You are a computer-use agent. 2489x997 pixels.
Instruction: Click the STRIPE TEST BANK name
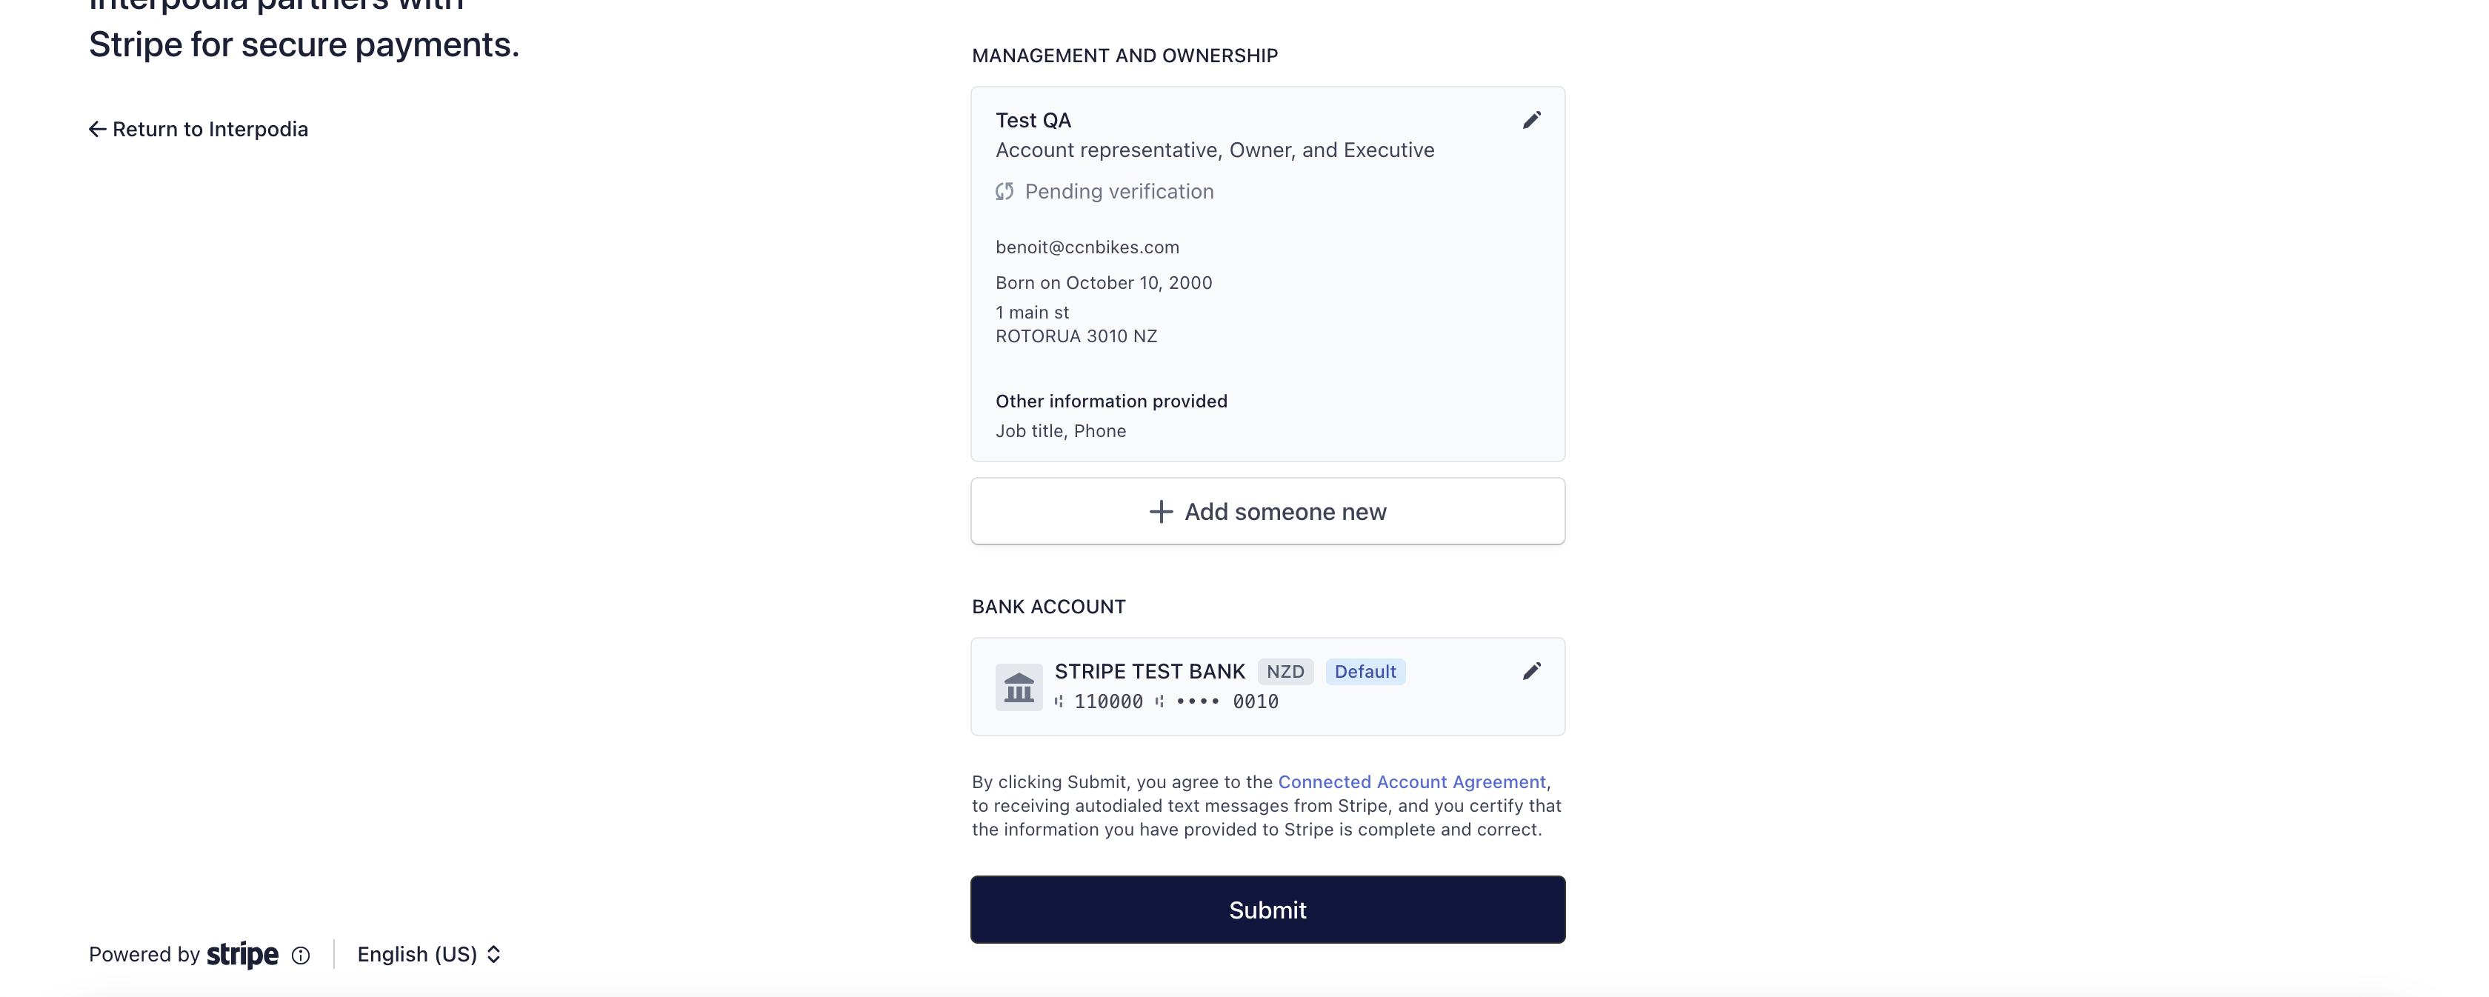tap(1150, 671)
